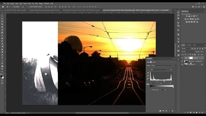Viewport: 206px width, 116px height.
Task: Toggle adjustment visibility eye in Properties
Action: pyautogui.click(x=169, y=111)
